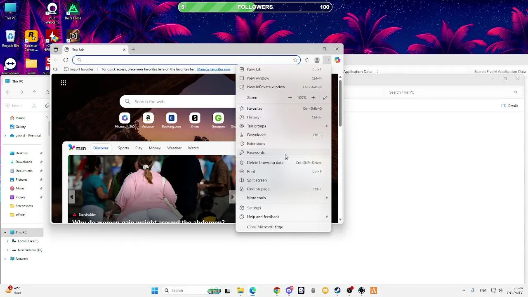Click Details button in File Explorer
This screenshot has height=297, width=528.
pos(510,106)
